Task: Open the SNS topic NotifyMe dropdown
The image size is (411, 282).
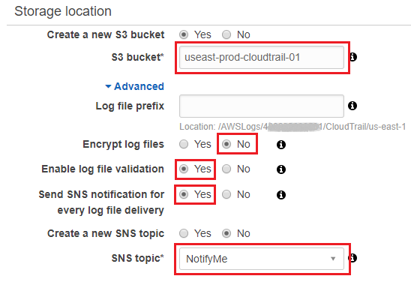Action: (262, 259)
